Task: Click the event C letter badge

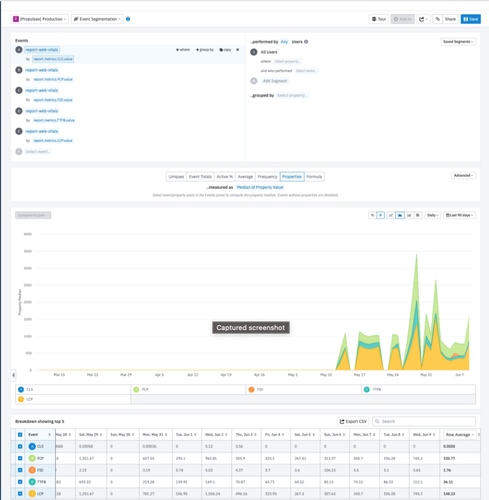Action: click(19, 91)
